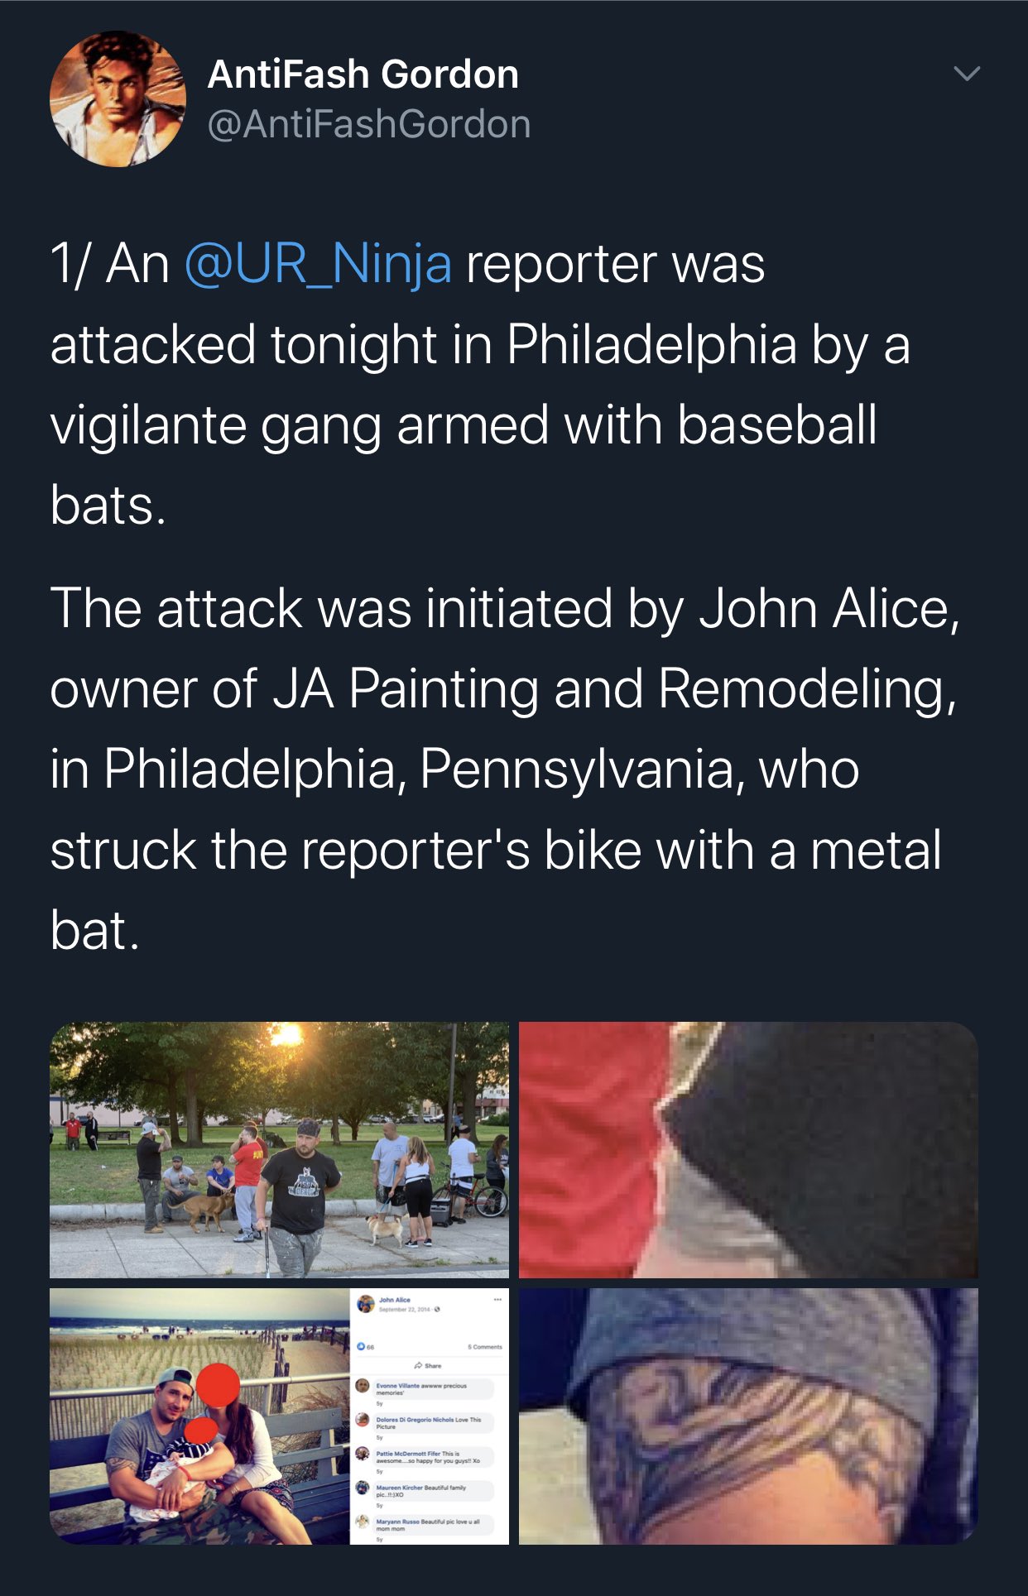Open the red shirt closeup image
This screenshot has height=1596, width=1028.
point(748,1149)
